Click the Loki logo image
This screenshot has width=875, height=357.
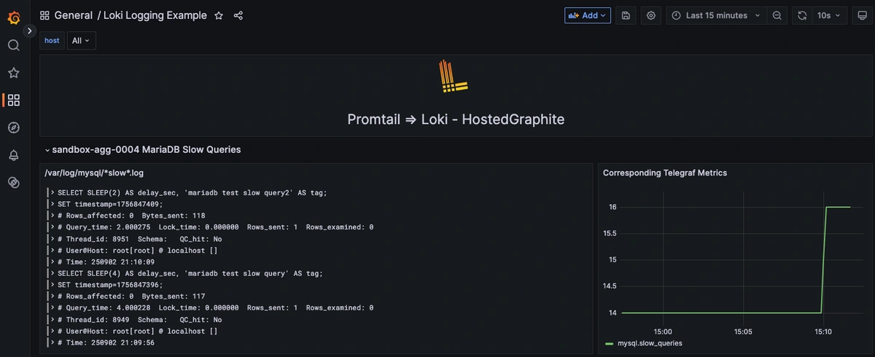pyautogui.click(x=452, y=76)
